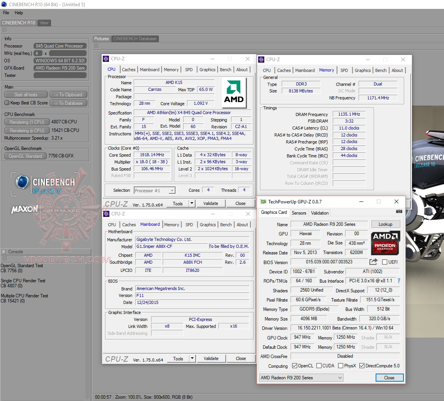
Task: Click the Tester input field
Action: pyautogui.click(x=60, y=75)
